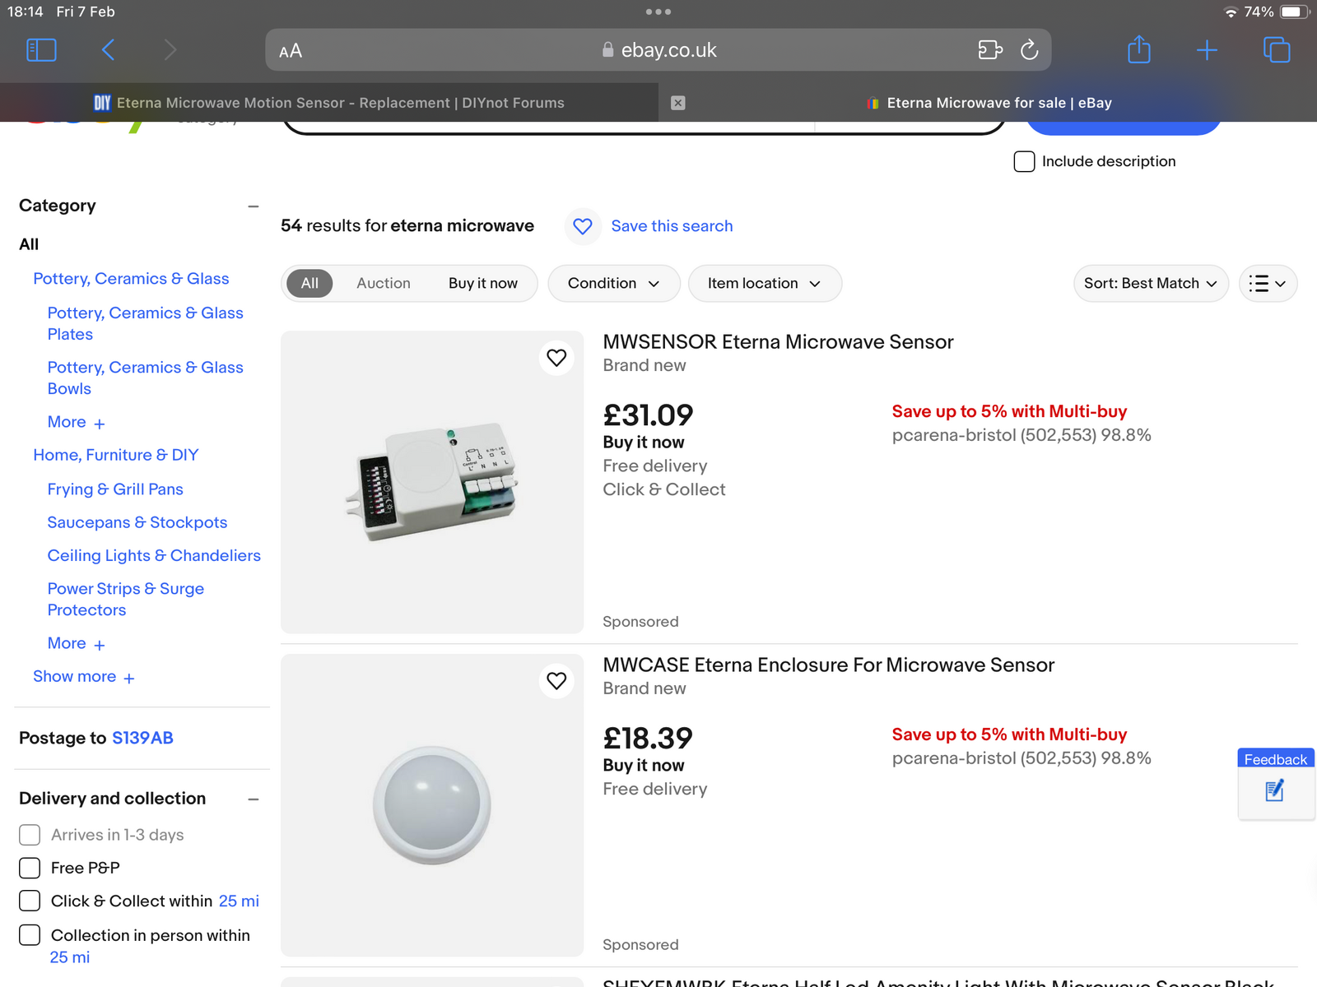Click Save this search link

pyautogui.click(x=671, y=226)
